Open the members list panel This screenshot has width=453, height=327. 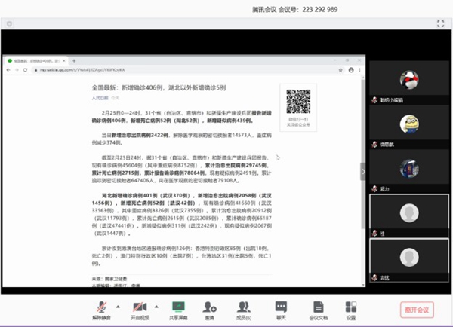click(245, 308)
